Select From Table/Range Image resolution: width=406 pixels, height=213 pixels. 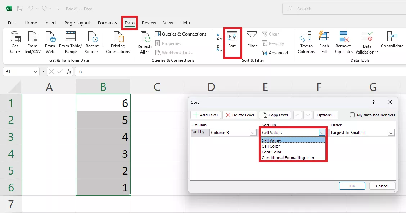tap(71, 42)
